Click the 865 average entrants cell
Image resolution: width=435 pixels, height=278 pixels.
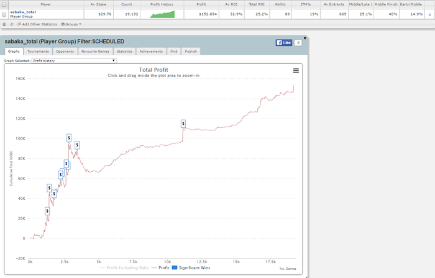coord(334,14)
